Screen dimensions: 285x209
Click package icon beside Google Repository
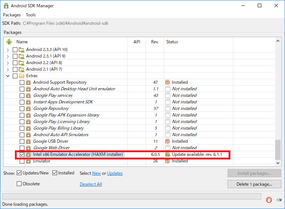click(x=28, y=109)
